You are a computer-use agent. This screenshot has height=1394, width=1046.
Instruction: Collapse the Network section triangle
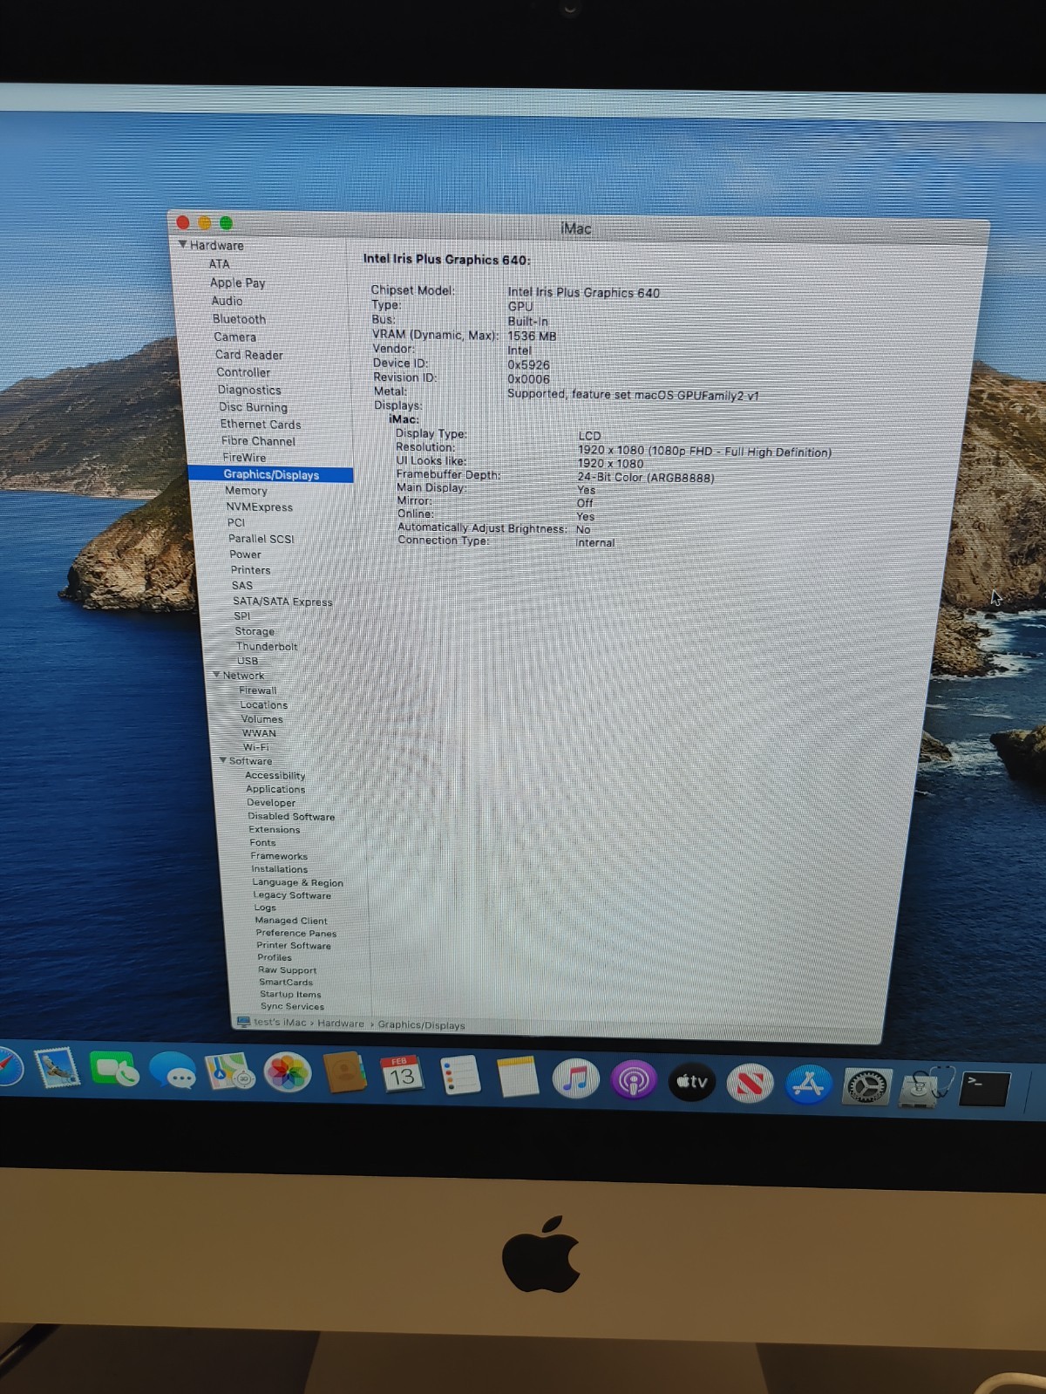tap(216, 675)
